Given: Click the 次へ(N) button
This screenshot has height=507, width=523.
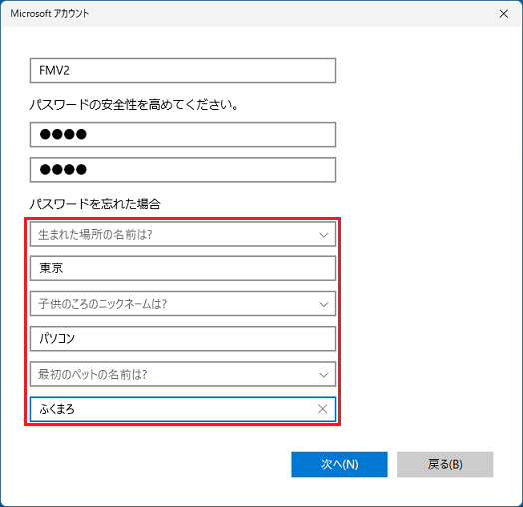Looking at the screenshot, I should coord(339,464).
